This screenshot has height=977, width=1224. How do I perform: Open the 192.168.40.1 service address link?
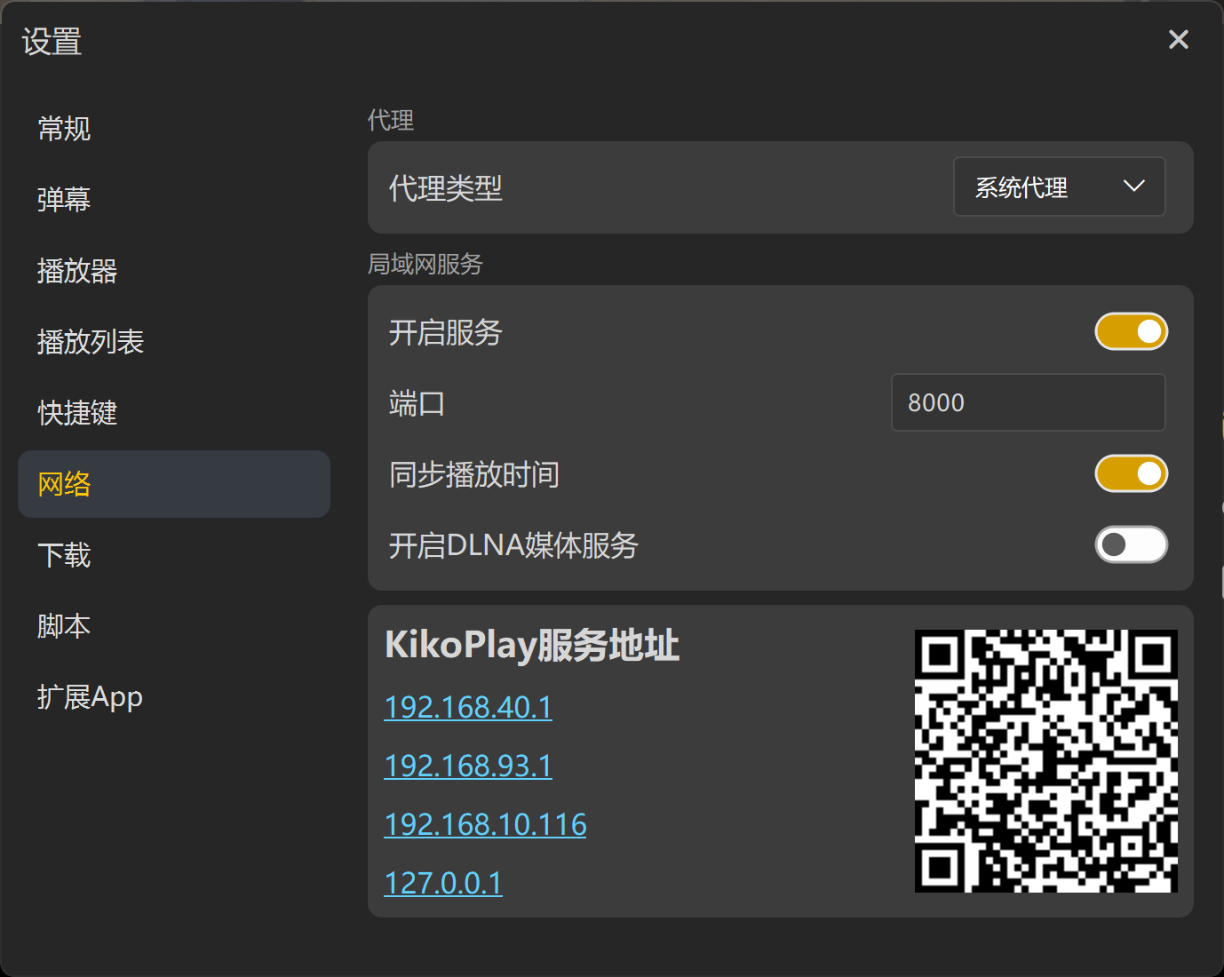[468, 708]
